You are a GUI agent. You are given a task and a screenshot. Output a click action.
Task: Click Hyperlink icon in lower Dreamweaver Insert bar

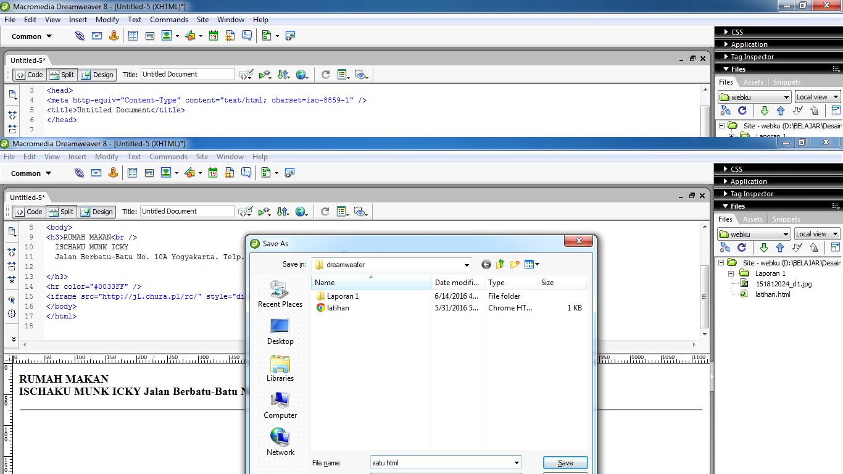(x=79, y=173)
